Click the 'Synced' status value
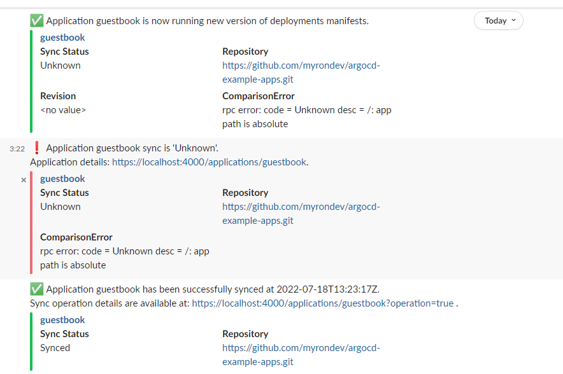Image resolution: width=563 pixels, height=374 pixels. coord(55,348)
